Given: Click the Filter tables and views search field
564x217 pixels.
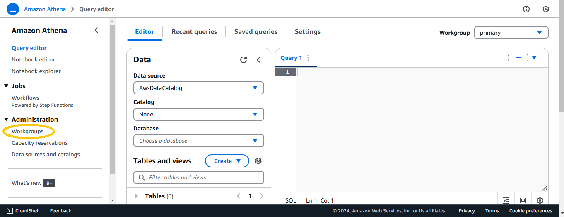Looking at the screenshot, I should (x=199, y=177).
